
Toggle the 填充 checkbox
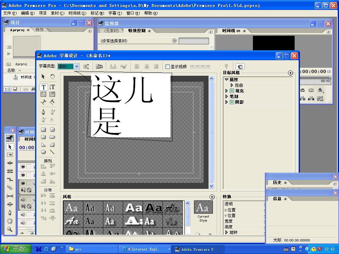[232, 91]
